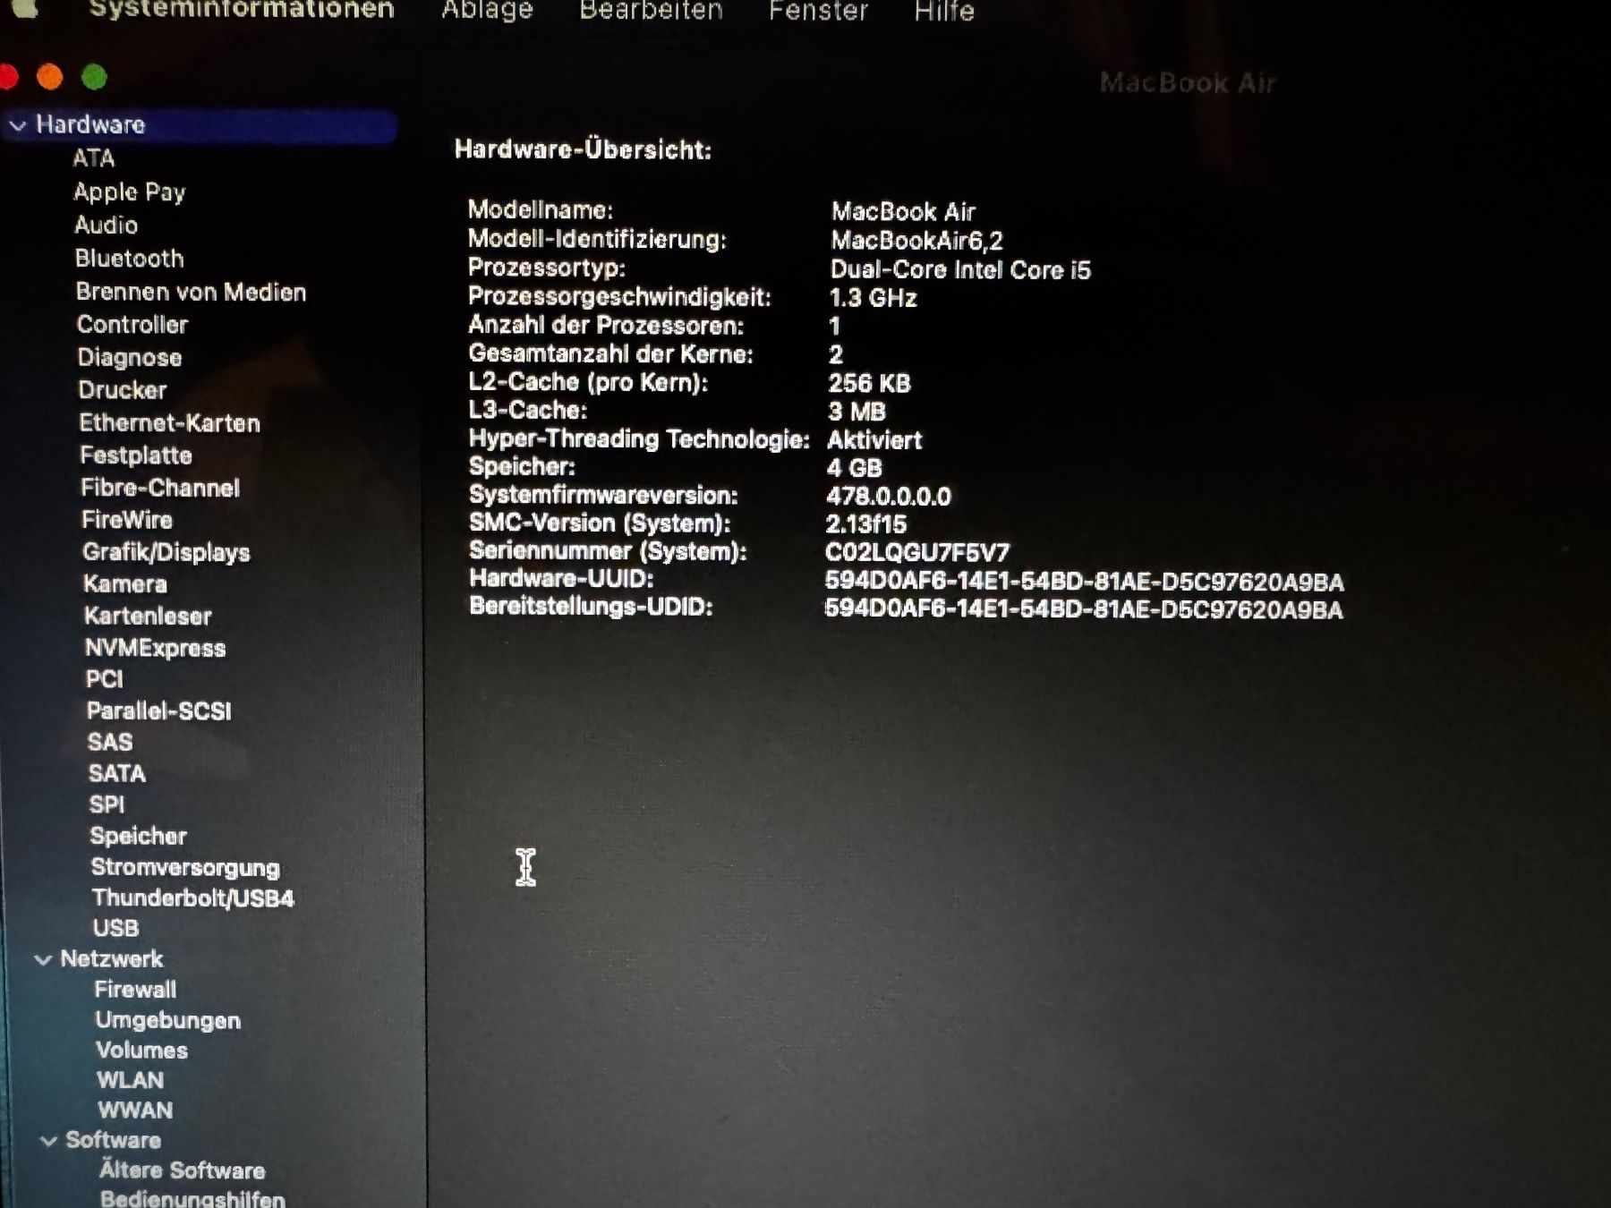Click the serial number C02LQGU7F5V7
This screenshot has width=1611, height=1208.
coord(916,552)
